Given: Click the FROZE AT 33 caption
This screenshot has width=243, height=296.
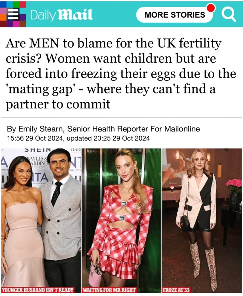Looking at the screenshot, I should (x=176, y=290).
